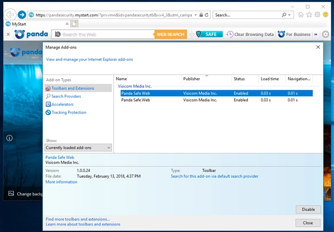
Task: Expand the toolbar overflow chevron
Action: click(x=315, y=34)
